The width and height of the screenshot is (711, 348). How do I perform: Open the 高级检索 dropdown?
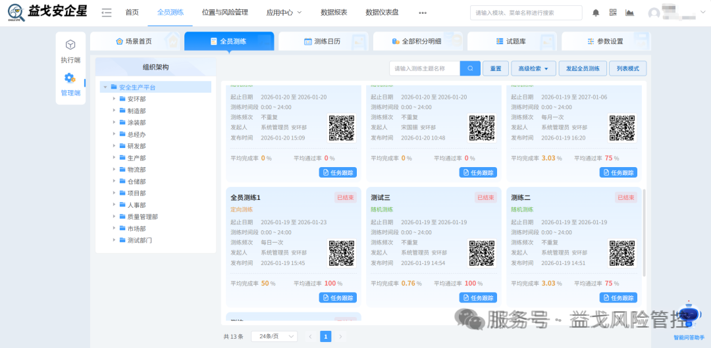coord(534,68)
